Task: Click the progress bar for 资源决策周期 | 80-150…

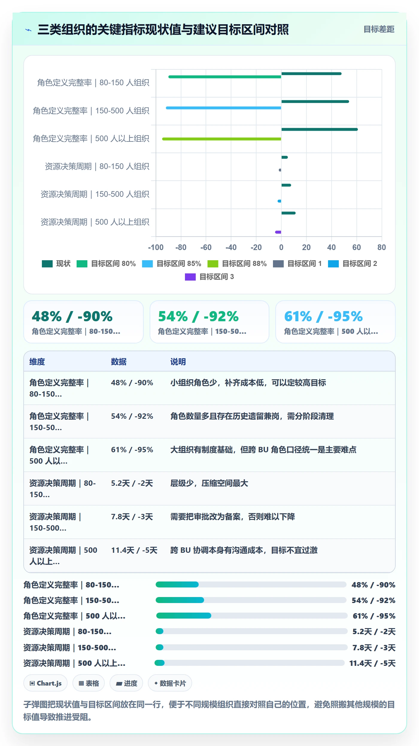Action: (x=251, y=631)
